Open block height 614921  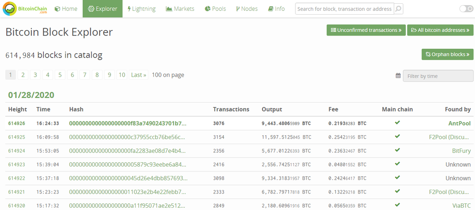click(x=17, y=192)
